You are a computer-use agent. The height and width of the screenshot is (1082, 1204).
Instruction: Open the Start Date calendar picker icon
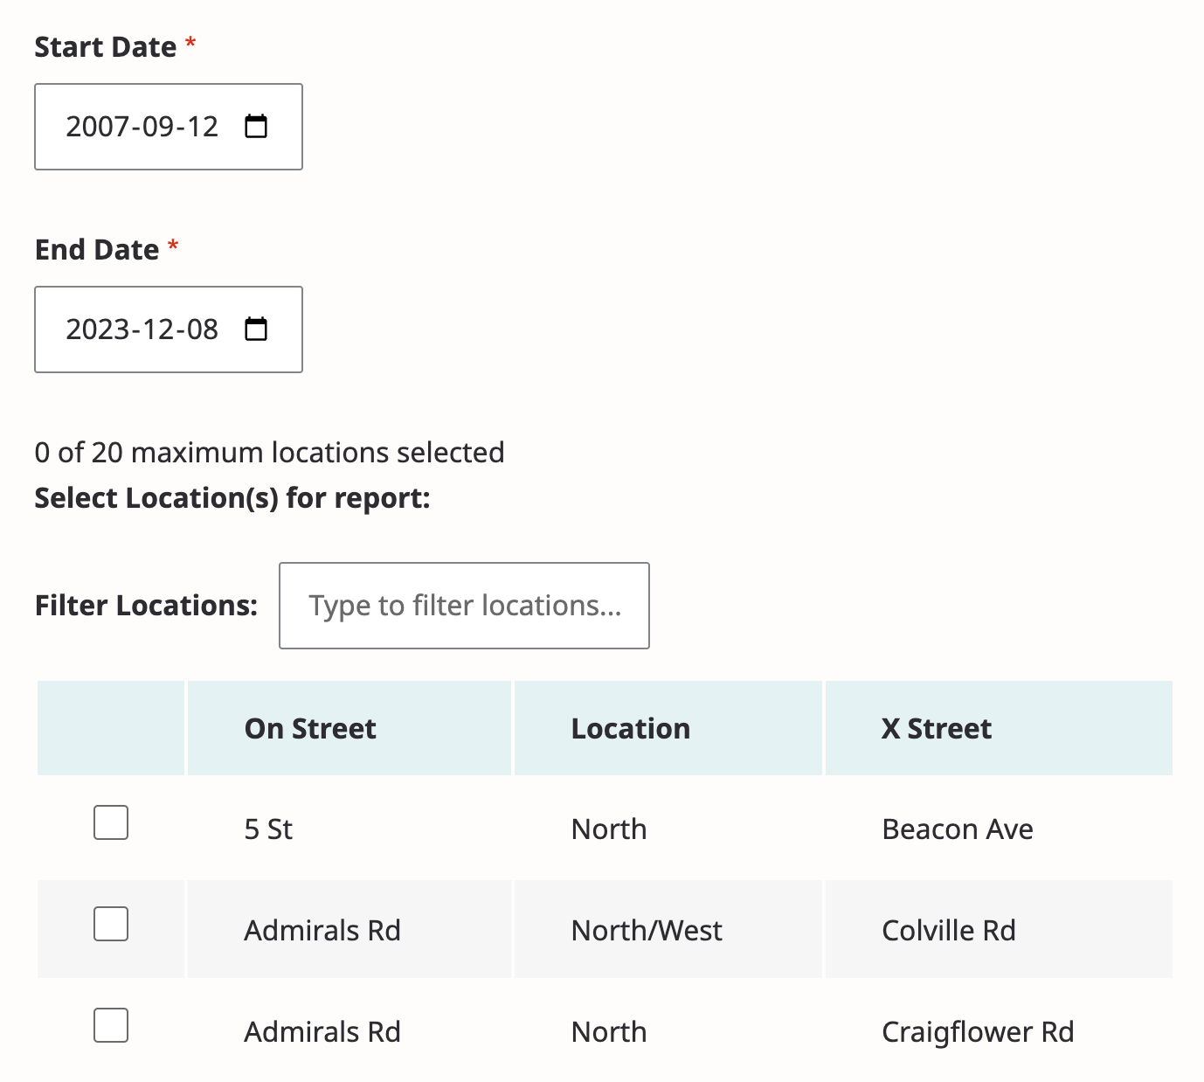pyautogui.click(x=256, y=127)
